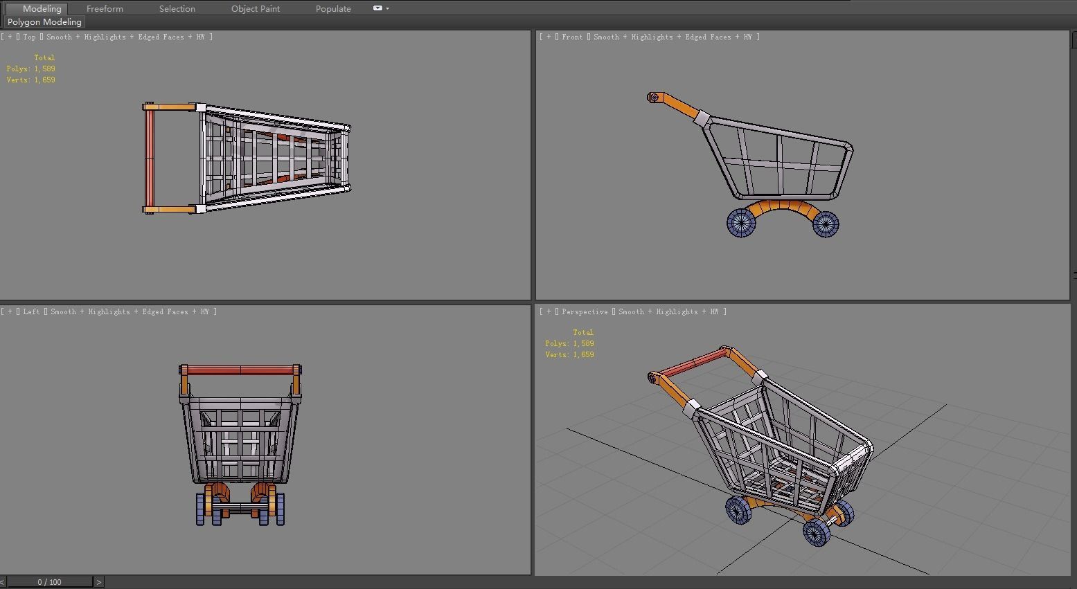Image resolution: width=1077 pixels, height=589 pixels.
Task: Expand the Polygon Modeling panel
Action: click(44, 21)
